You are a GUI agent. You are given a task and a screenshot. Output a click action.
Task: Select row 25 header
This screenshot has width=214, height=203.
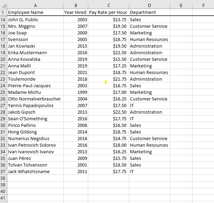3,92
